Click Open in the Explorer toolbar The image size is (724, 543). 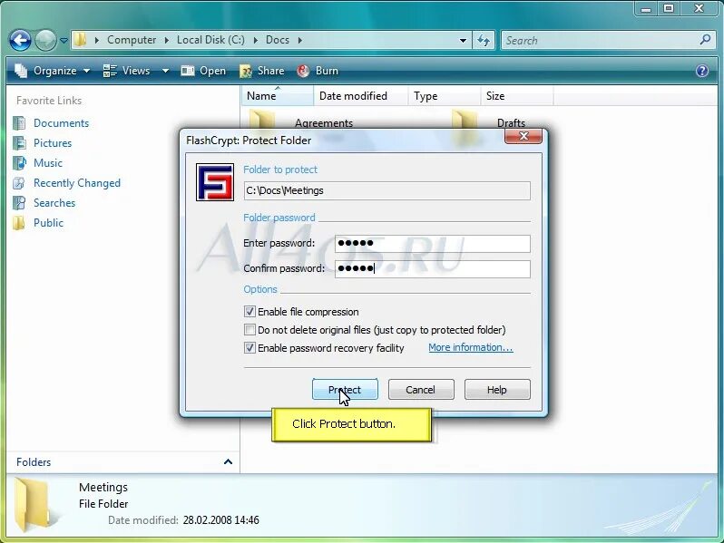tap(203, 71)
